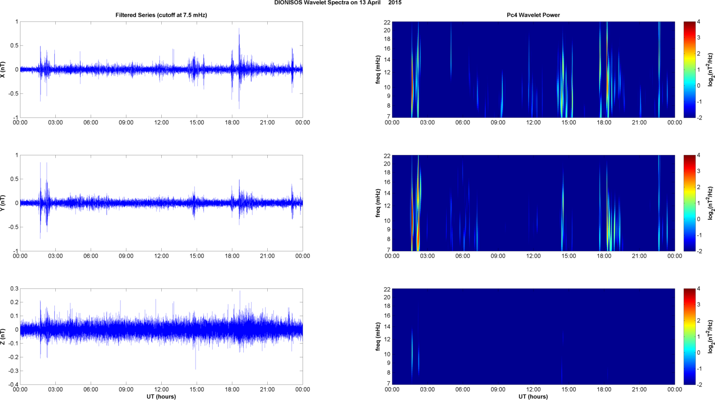The image size is (715, 400).
Task: Click 'freq (mHz)' label of the middle spectrogram
Action: tap(378, 203)
